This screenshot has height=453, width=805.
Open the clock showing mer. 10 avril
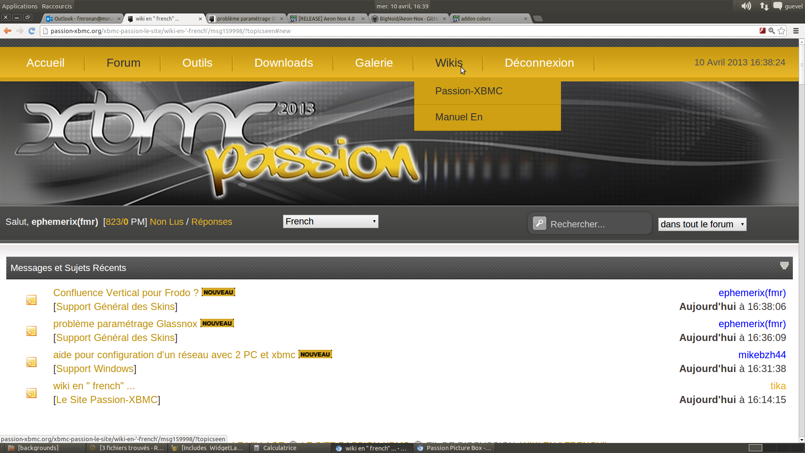point(402,6)
